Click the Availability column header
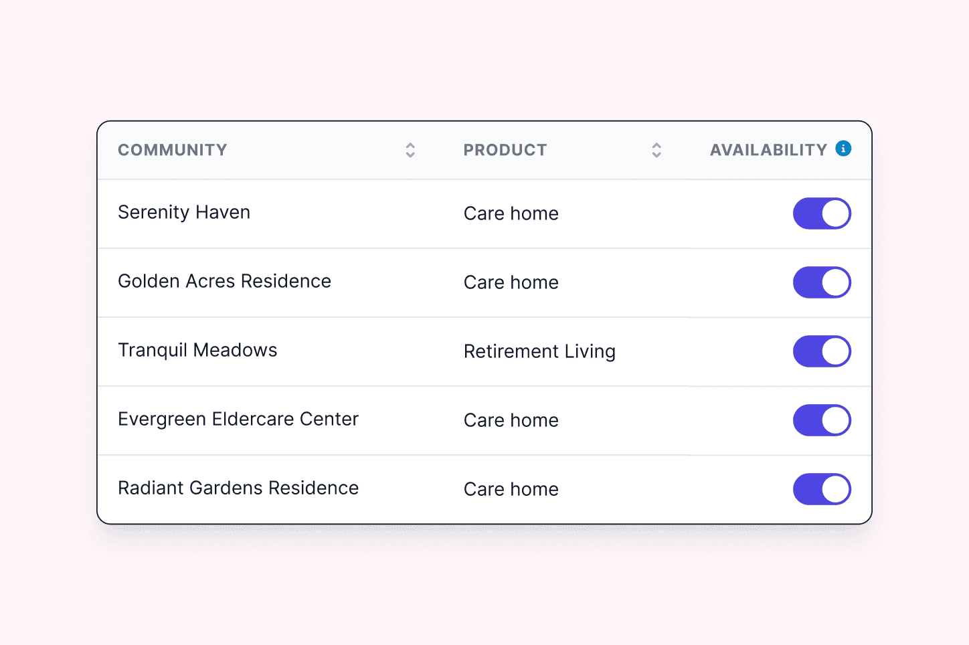 [x=768, y=151]
